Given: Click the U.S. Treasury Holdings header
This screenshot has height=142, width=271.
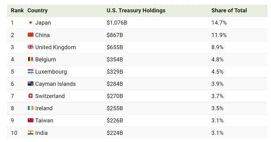Looking at the screenshot, I should coord(136,10).
